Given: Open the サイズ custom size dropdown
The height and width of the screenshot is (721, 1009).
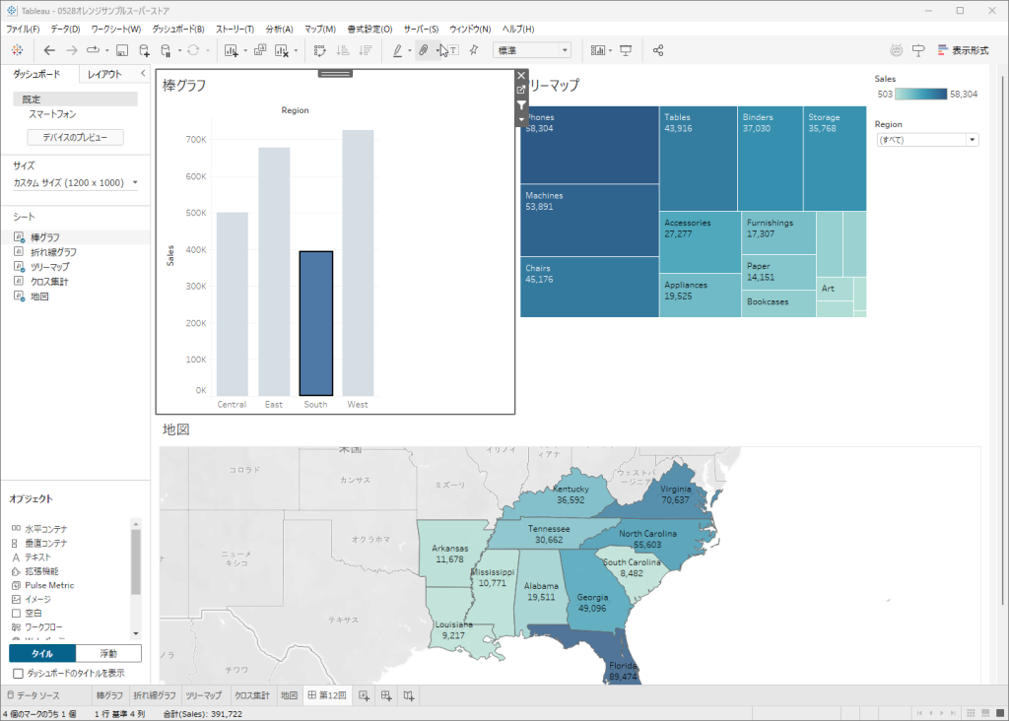Looking at the screenshot, I should click(x=76, y=182).
